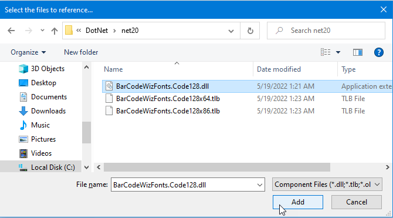Open Pictures in navigation pane
This screenshot has height=218, width=393.
click(x=43, y=139)
